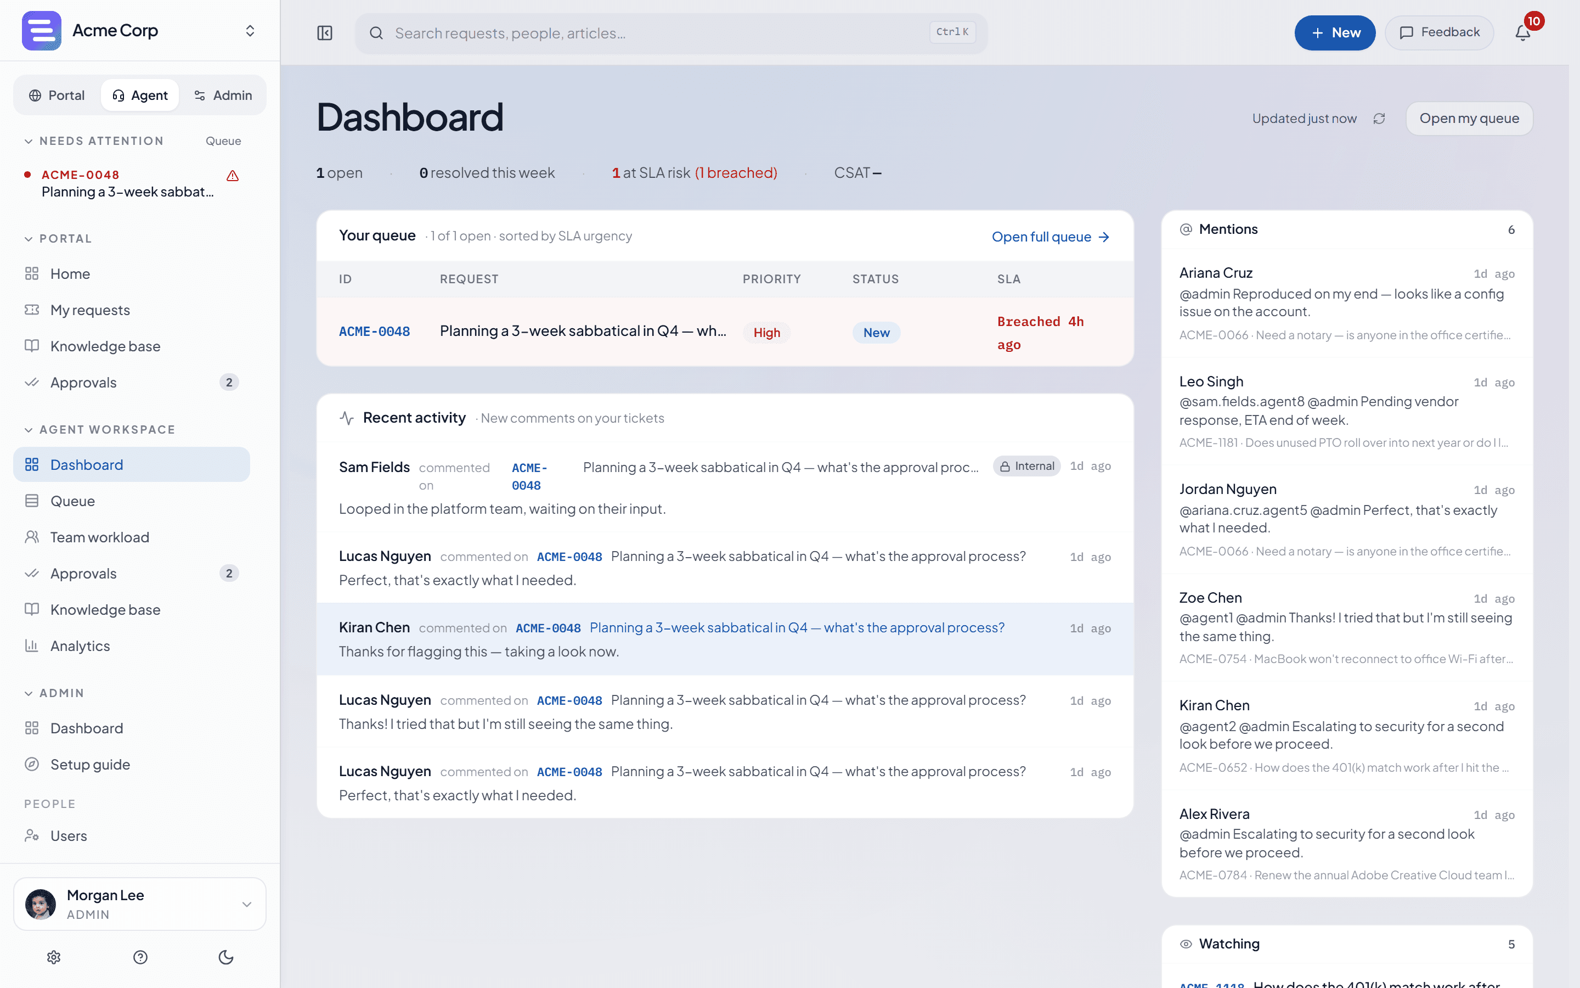Focus the search requests input field

[670, 33]
